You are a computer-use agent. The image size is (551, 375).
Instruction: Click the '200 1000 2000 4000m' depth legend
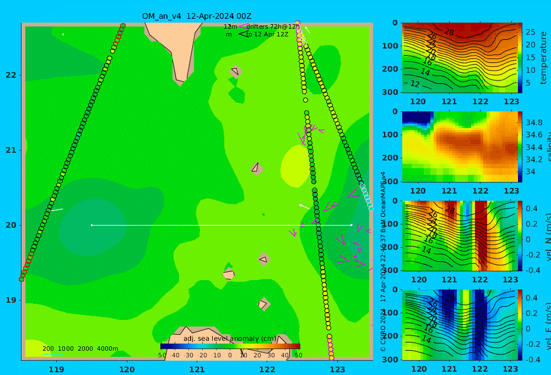point(80,349)
